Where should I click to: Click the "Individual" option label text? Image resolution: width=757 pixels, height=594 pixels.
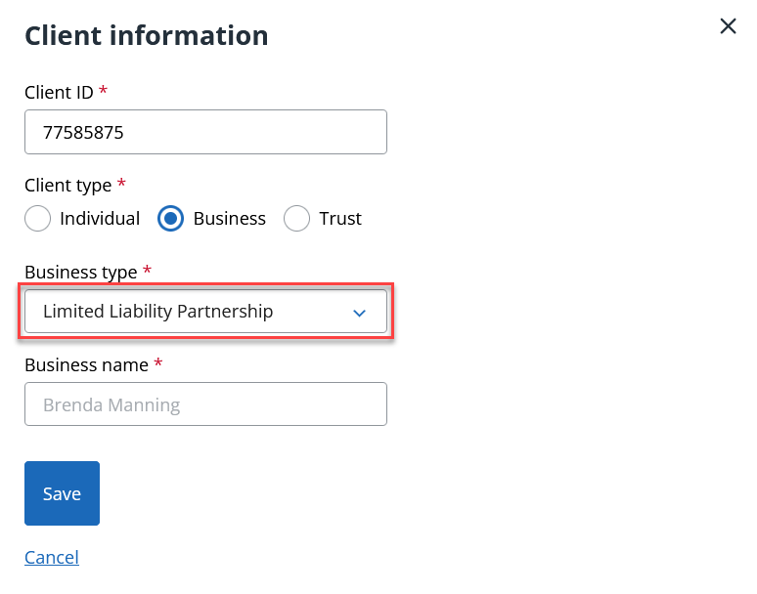coord(100,219)
